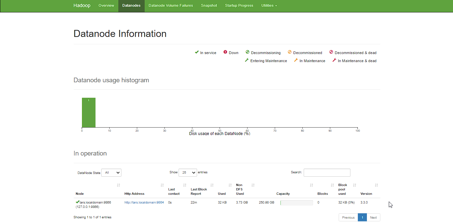Open the DataNode State dropdown

tap(111, 172)
